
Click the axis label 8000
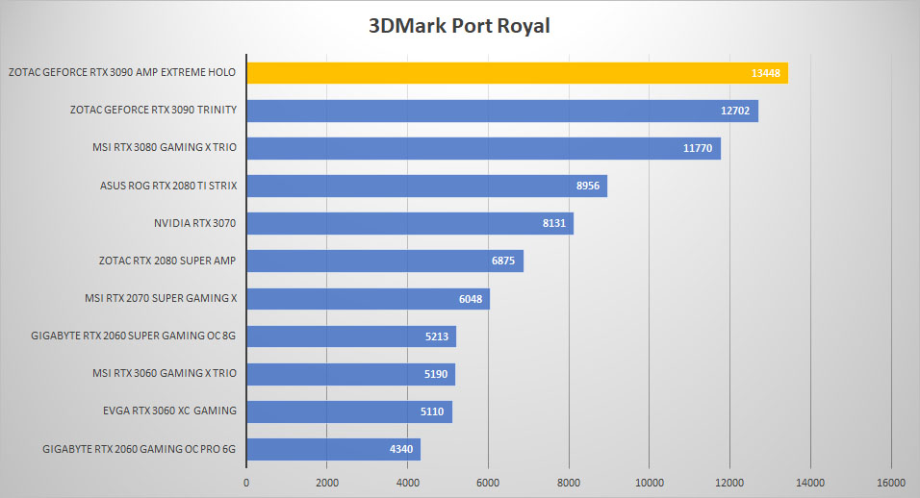(x=569, y=483)
